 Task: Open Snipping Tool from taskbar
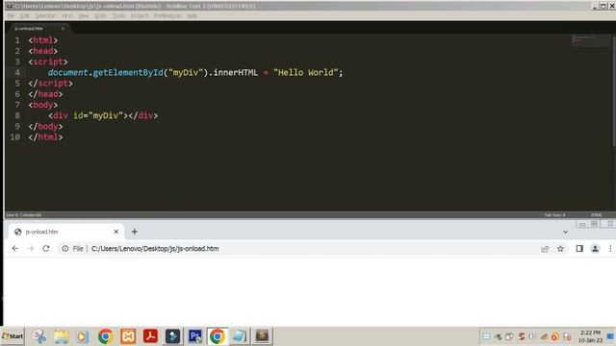(38, 336)
